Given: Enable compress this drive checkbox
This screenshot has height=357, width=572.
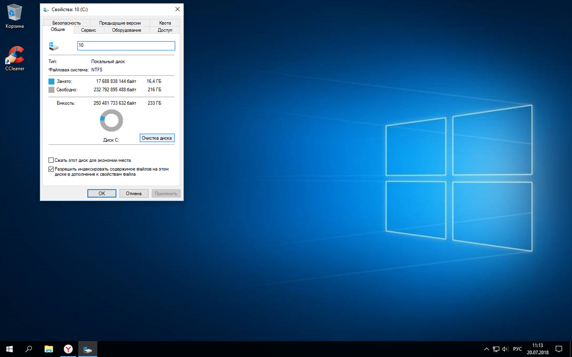Looking at the screenshot, I should click(x=51, y=160).
